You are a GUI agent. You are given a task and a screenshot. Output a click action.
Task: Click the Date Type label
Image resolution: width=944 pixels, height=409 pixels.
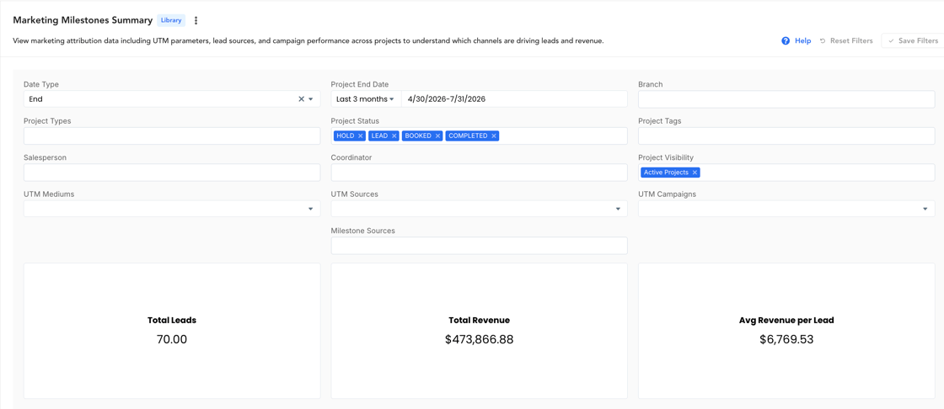coord(41,84)
